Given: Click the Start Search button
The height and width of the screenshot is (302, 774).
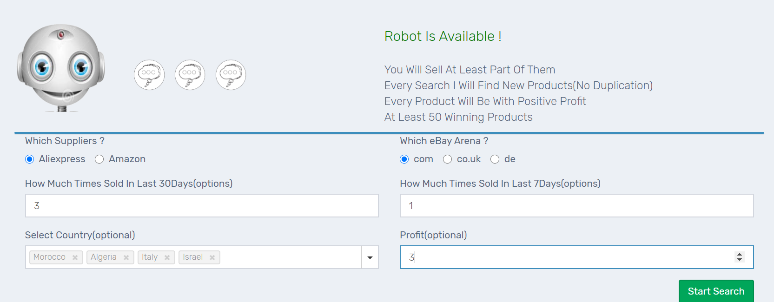Looking at the screenshot, I should [x=716, y=291].
